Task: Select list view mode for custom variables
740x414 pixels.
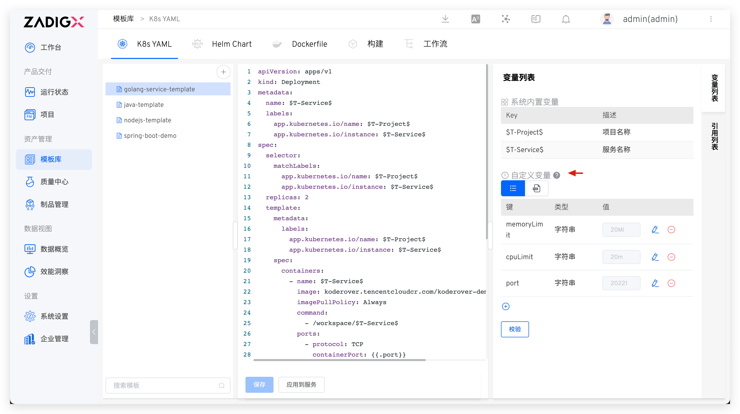Action: [x=512, y=188]
